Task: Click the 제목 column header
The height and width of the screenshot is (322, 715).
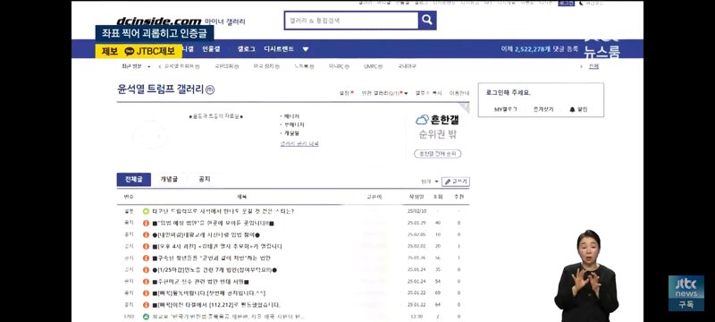Action: (x=241, y=197)
